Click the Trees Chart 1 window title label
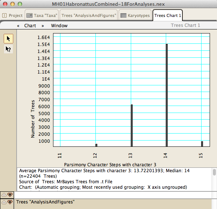The image size is (217, 209). [185, 25]
